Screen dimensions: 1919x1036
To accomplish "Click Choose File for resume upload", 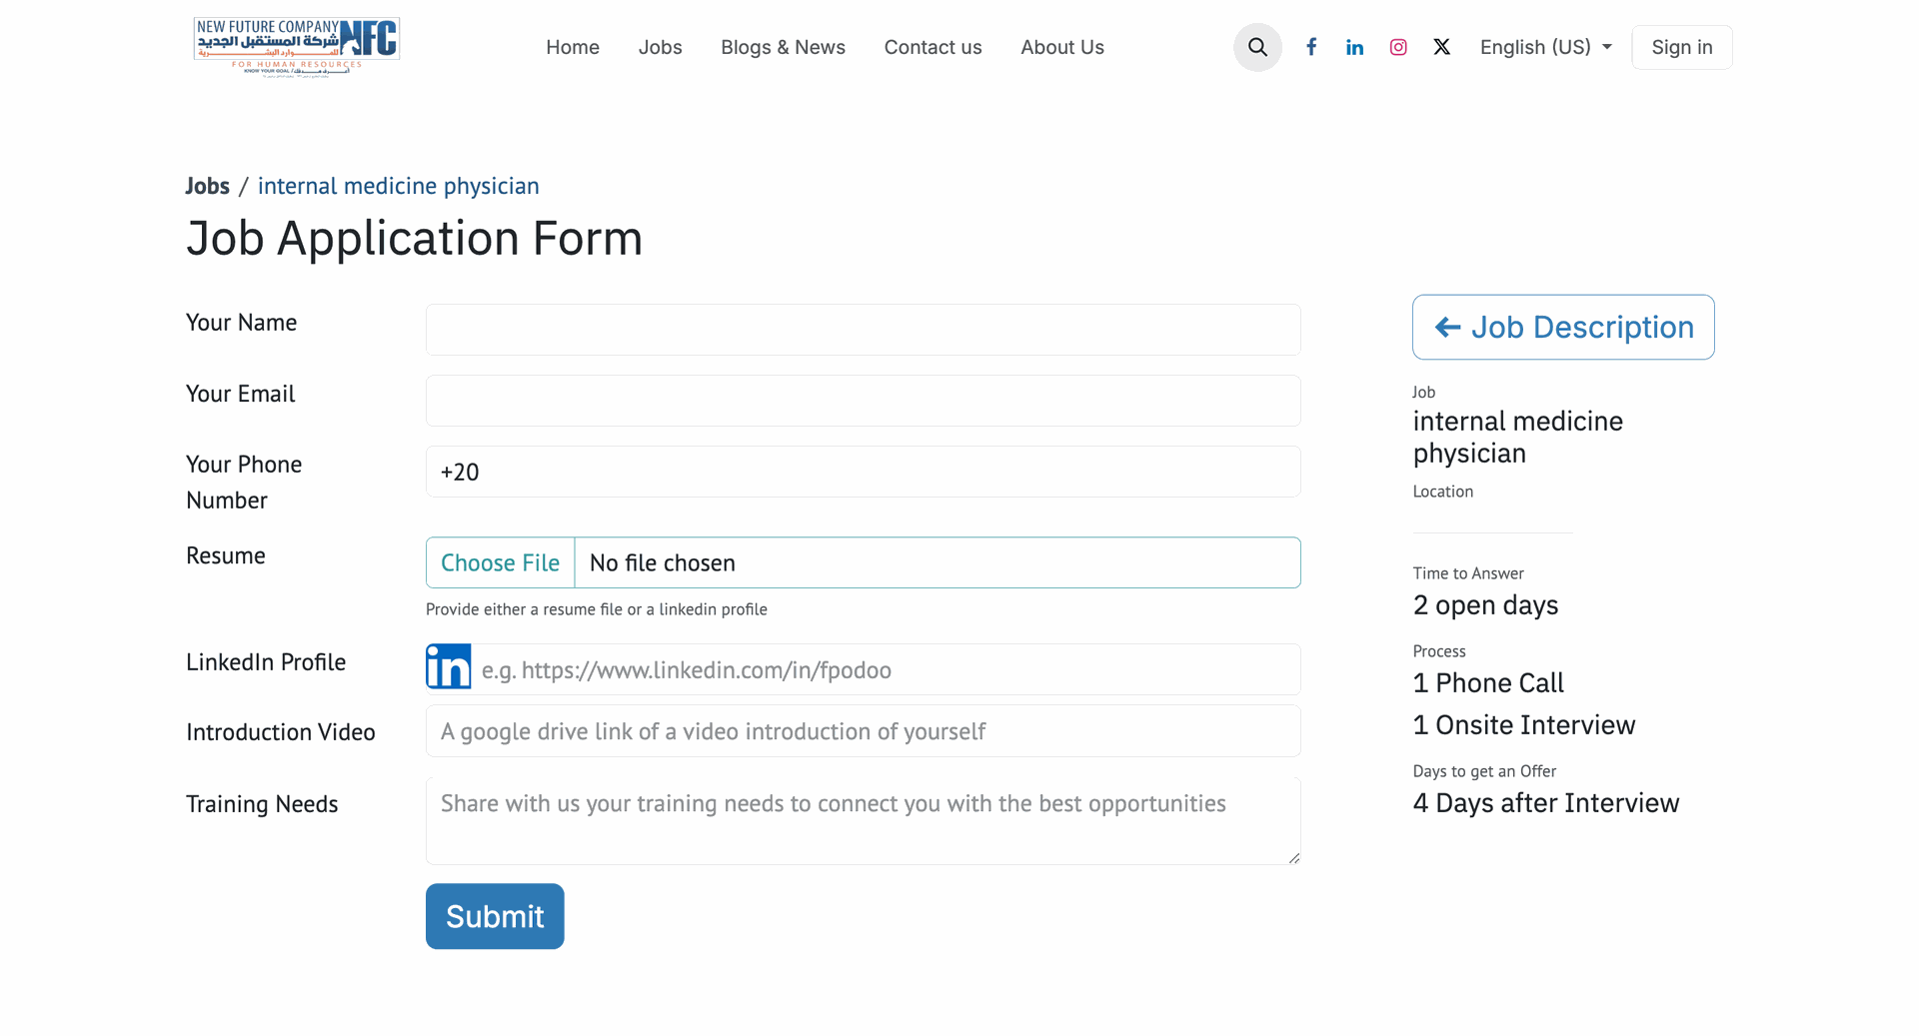I will pyautogui.click(x=501, y=562).
